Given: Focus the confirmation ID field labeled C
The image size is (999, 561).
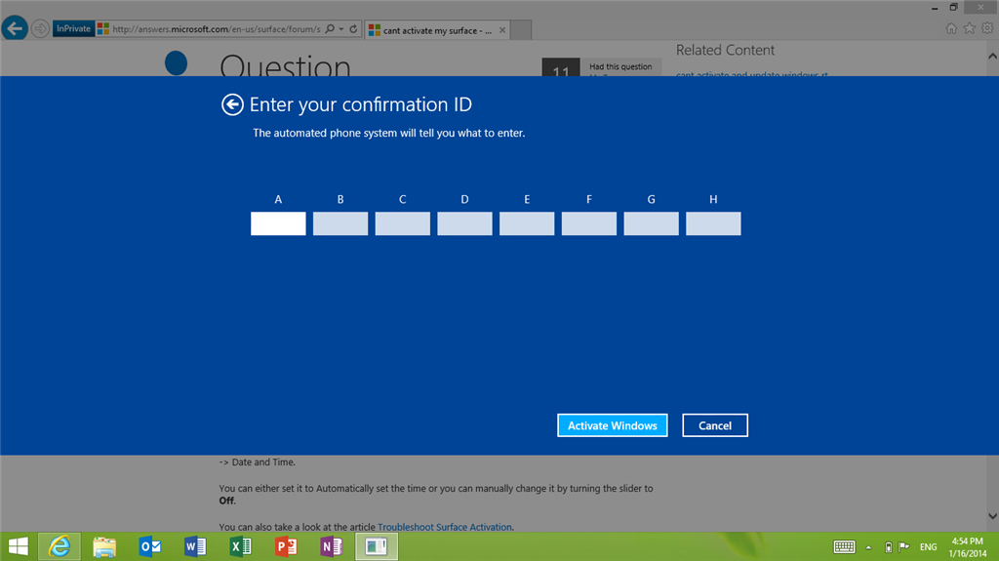Looking at the screenshot, I should [x=403, y=223].
